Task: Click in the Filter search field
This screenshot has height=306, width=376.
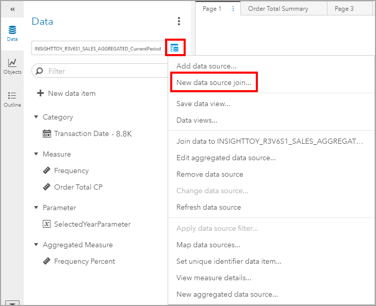Action: pos(103,71)
